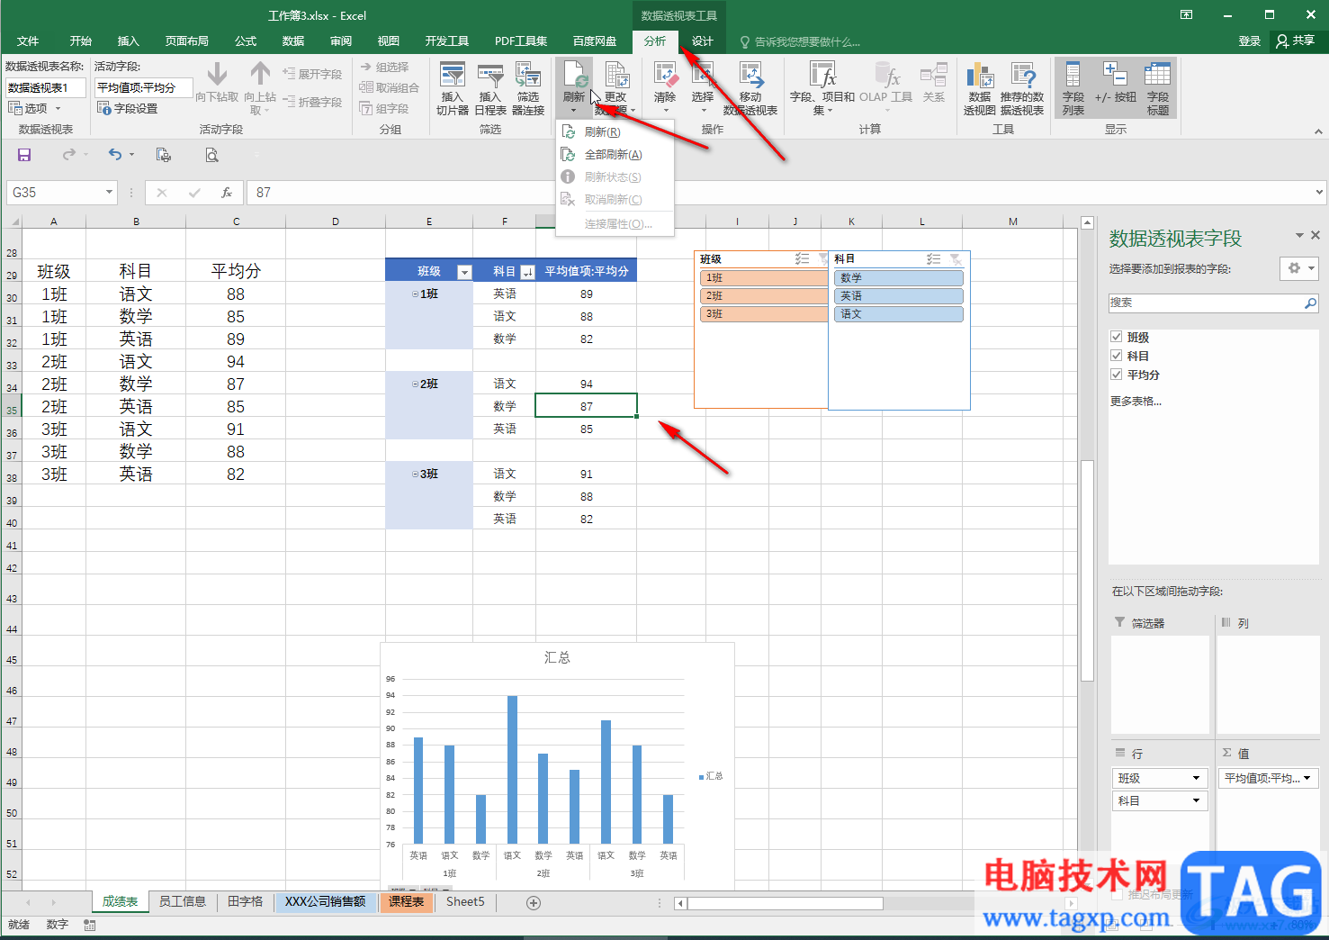Click the 94 bar for 2班 语文 in chart

pos(512,770)
